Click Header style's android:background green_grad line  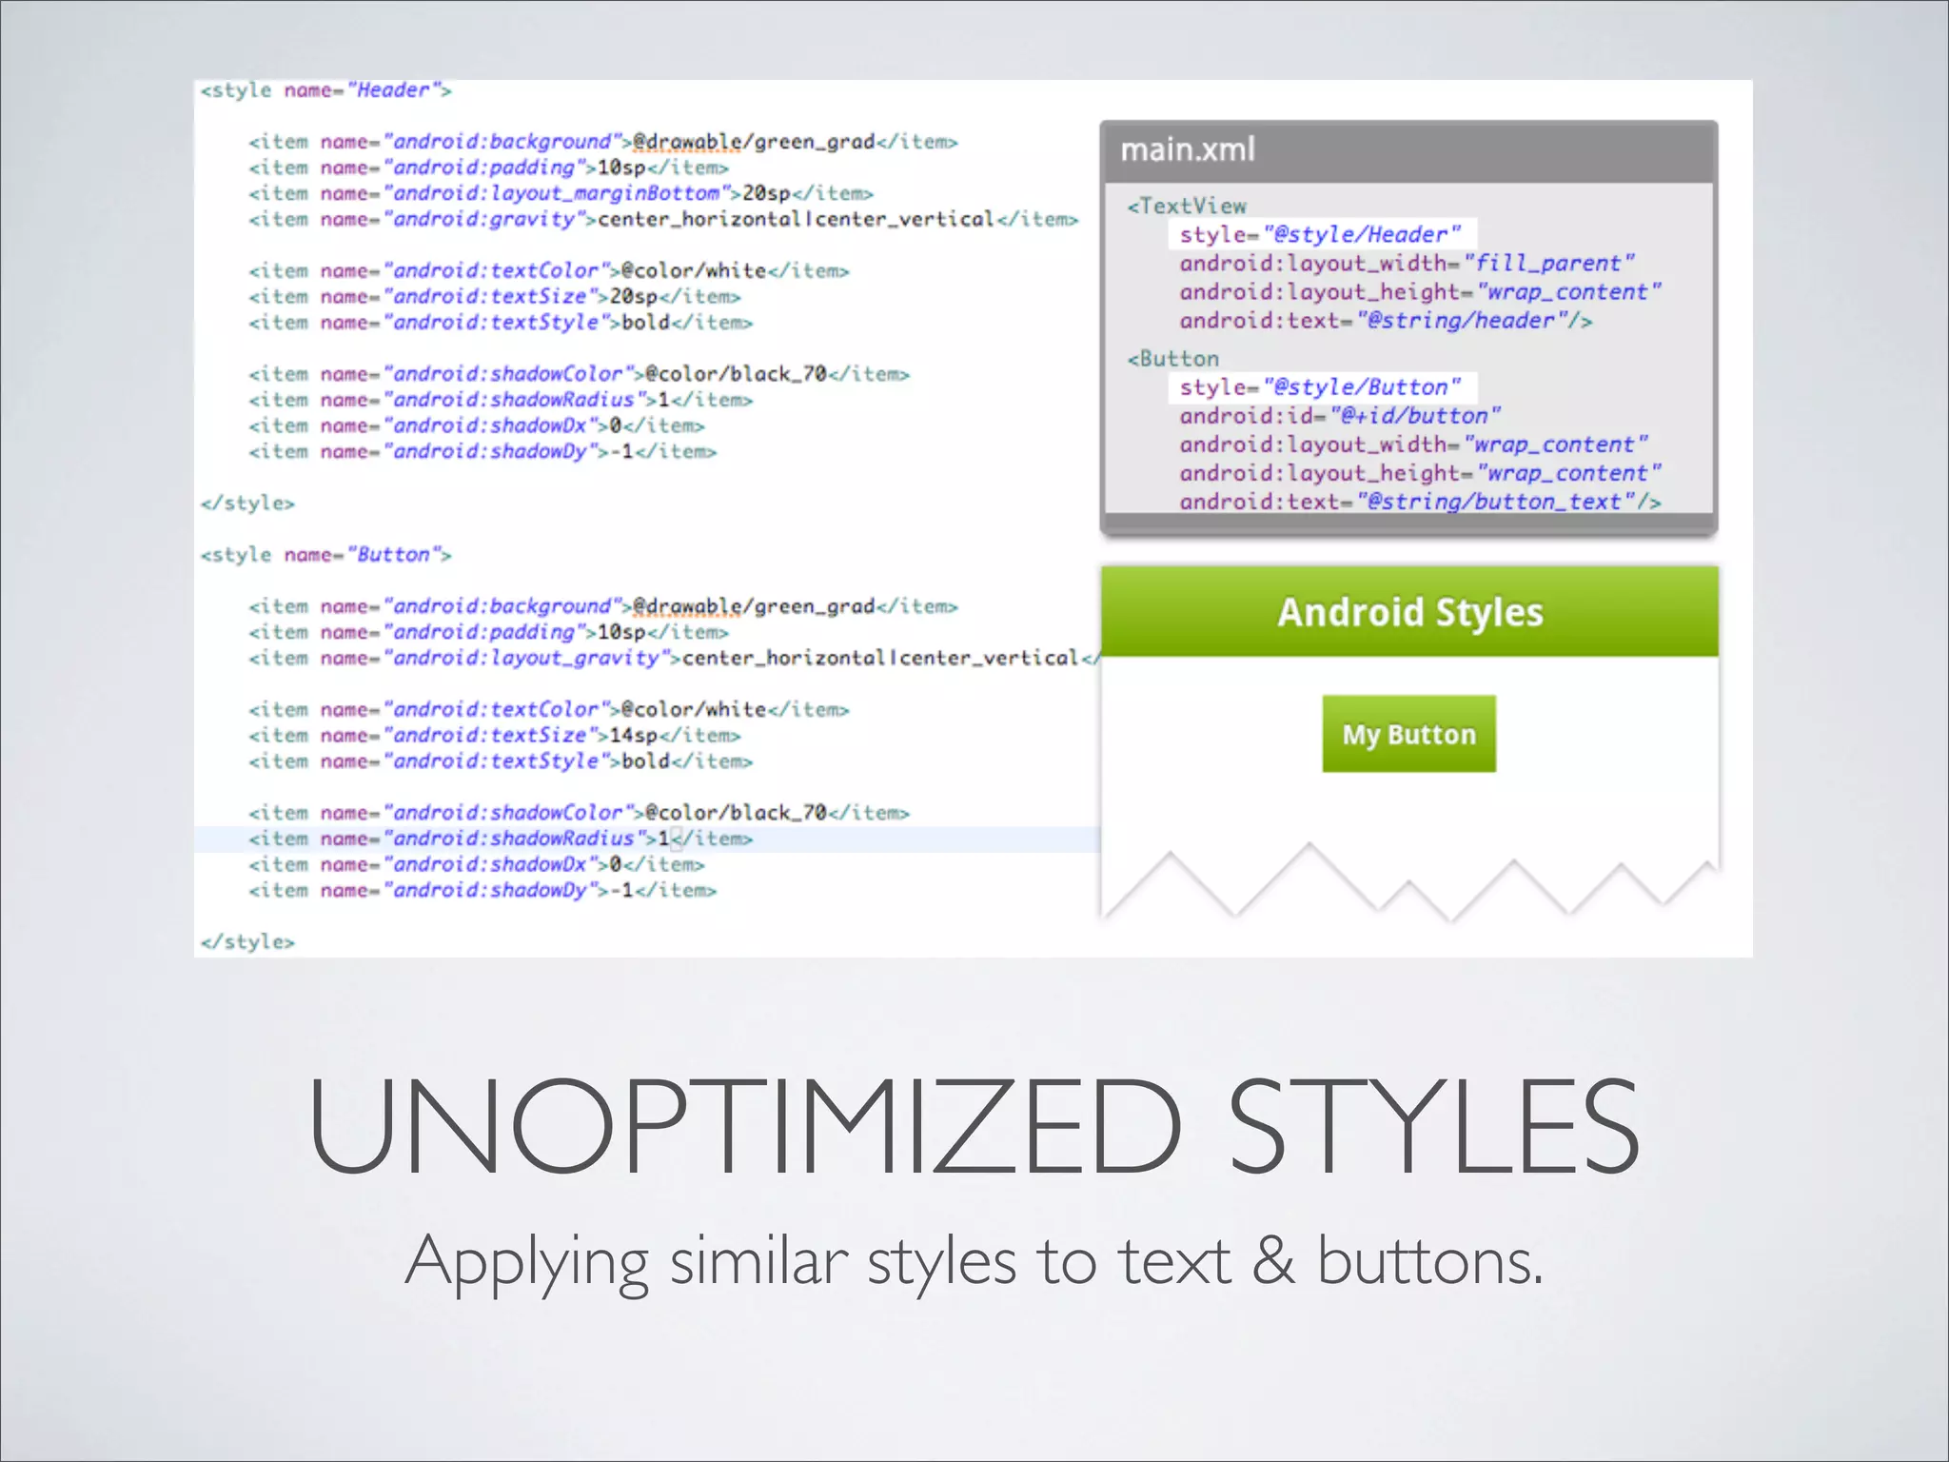pos(603,142)
